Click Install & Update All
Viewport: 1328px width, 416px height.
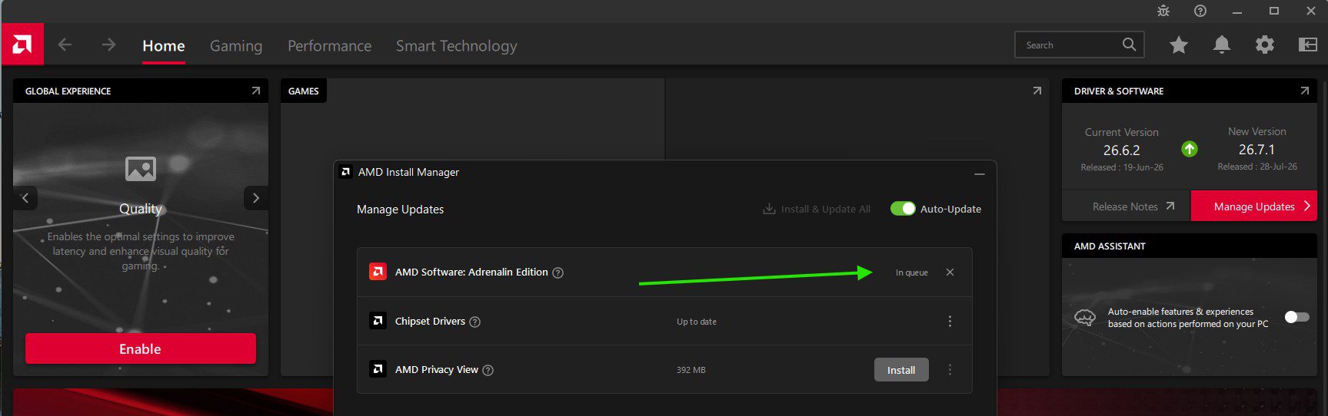click(x=817, y=209)
